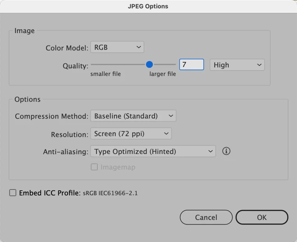Expand the Compression Method dropdown
Screen dimensions: 297x242
click(133, 116)
